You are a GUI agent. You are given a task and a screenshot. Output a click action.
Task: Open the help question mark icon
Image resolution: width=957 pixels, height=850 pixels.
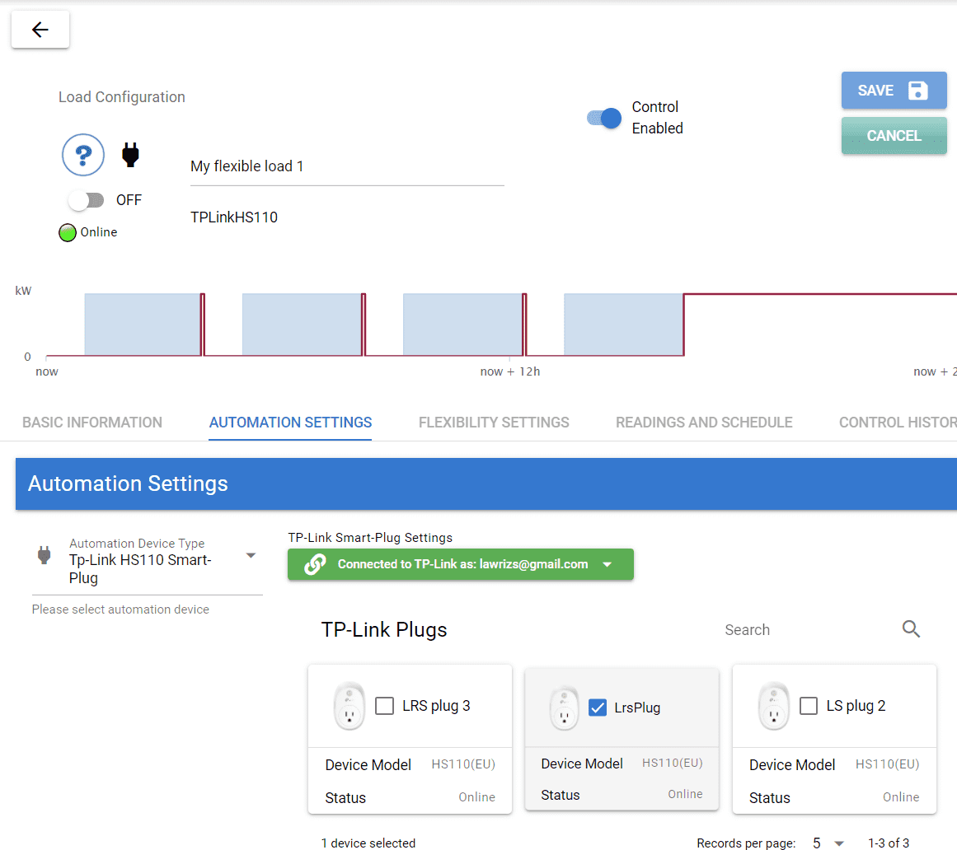[x=83, y=155]
